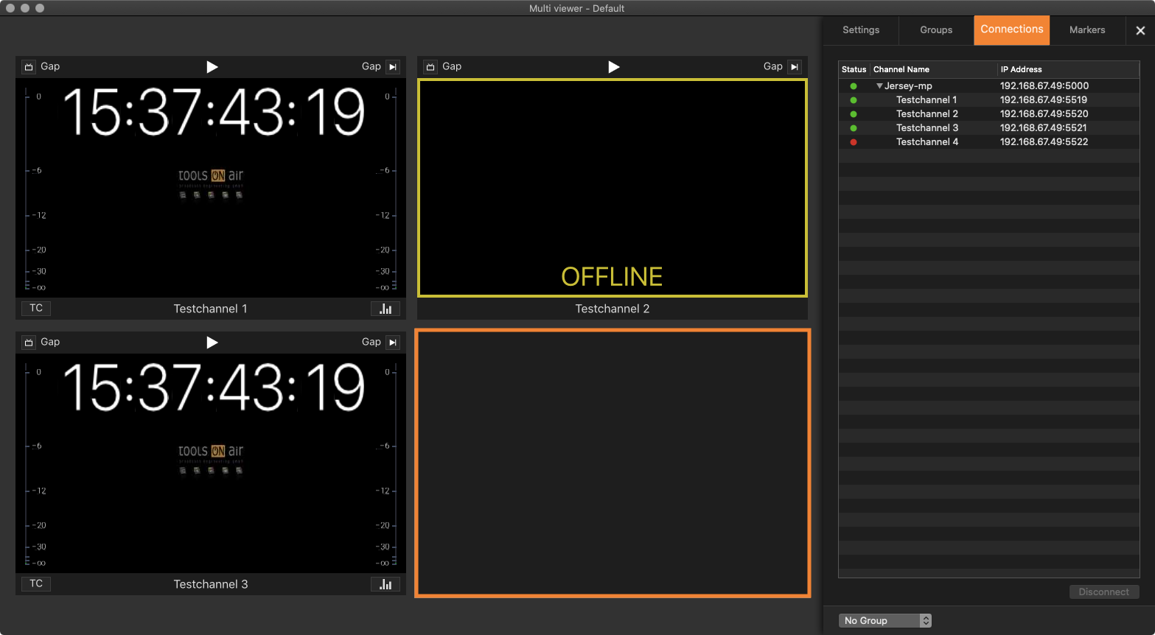
Task: Play Testchannel 3 using its play button
Action: tap(212, 343)
